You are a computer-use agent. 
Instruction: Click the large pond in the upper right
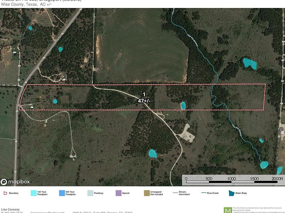(250, 64)
